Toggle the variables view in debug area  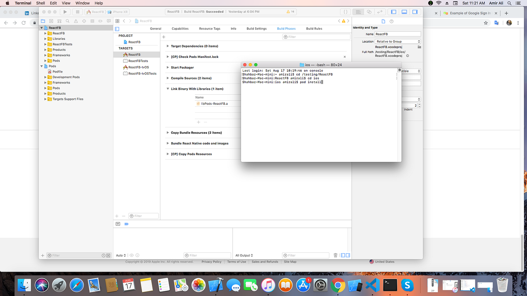pyautogui.click(x=343, y=255)
